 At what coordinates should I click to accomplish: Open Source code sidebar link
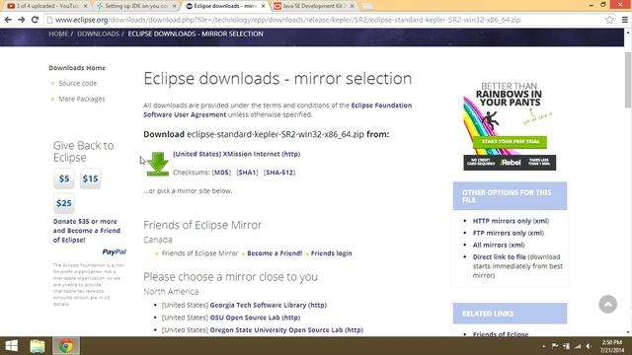[77, 83]
